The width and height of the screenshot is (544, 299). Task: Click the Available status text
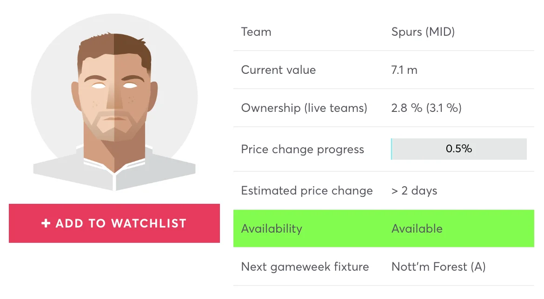(417, 229)
